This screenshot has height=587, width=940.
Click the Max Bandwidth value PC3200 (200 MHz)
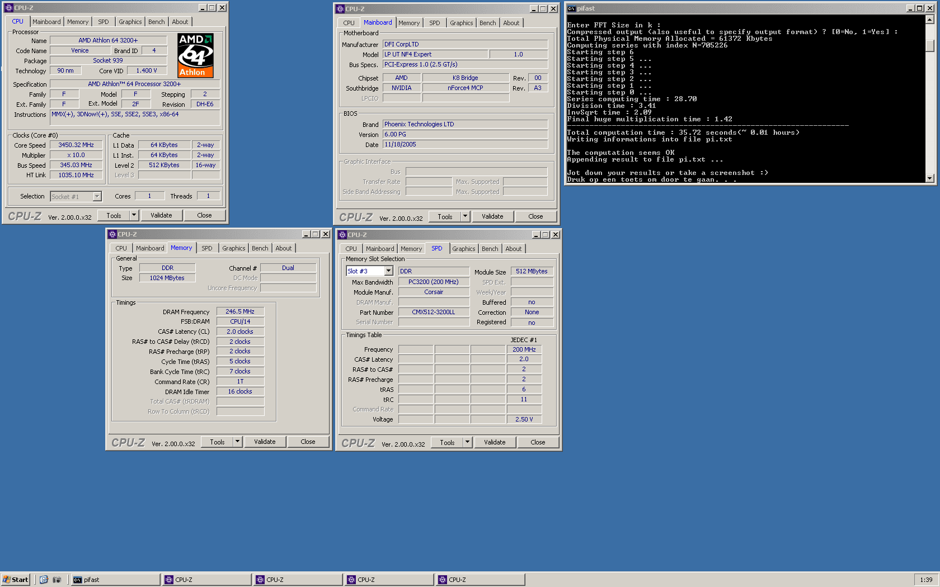tap(434, 282)
